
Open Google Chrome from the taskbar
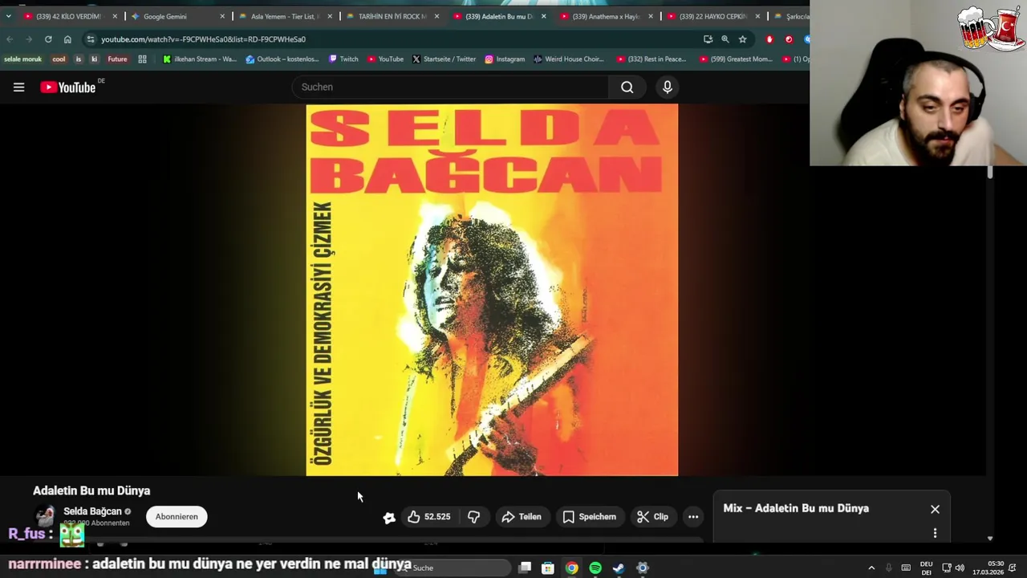(x=571, y=568)
